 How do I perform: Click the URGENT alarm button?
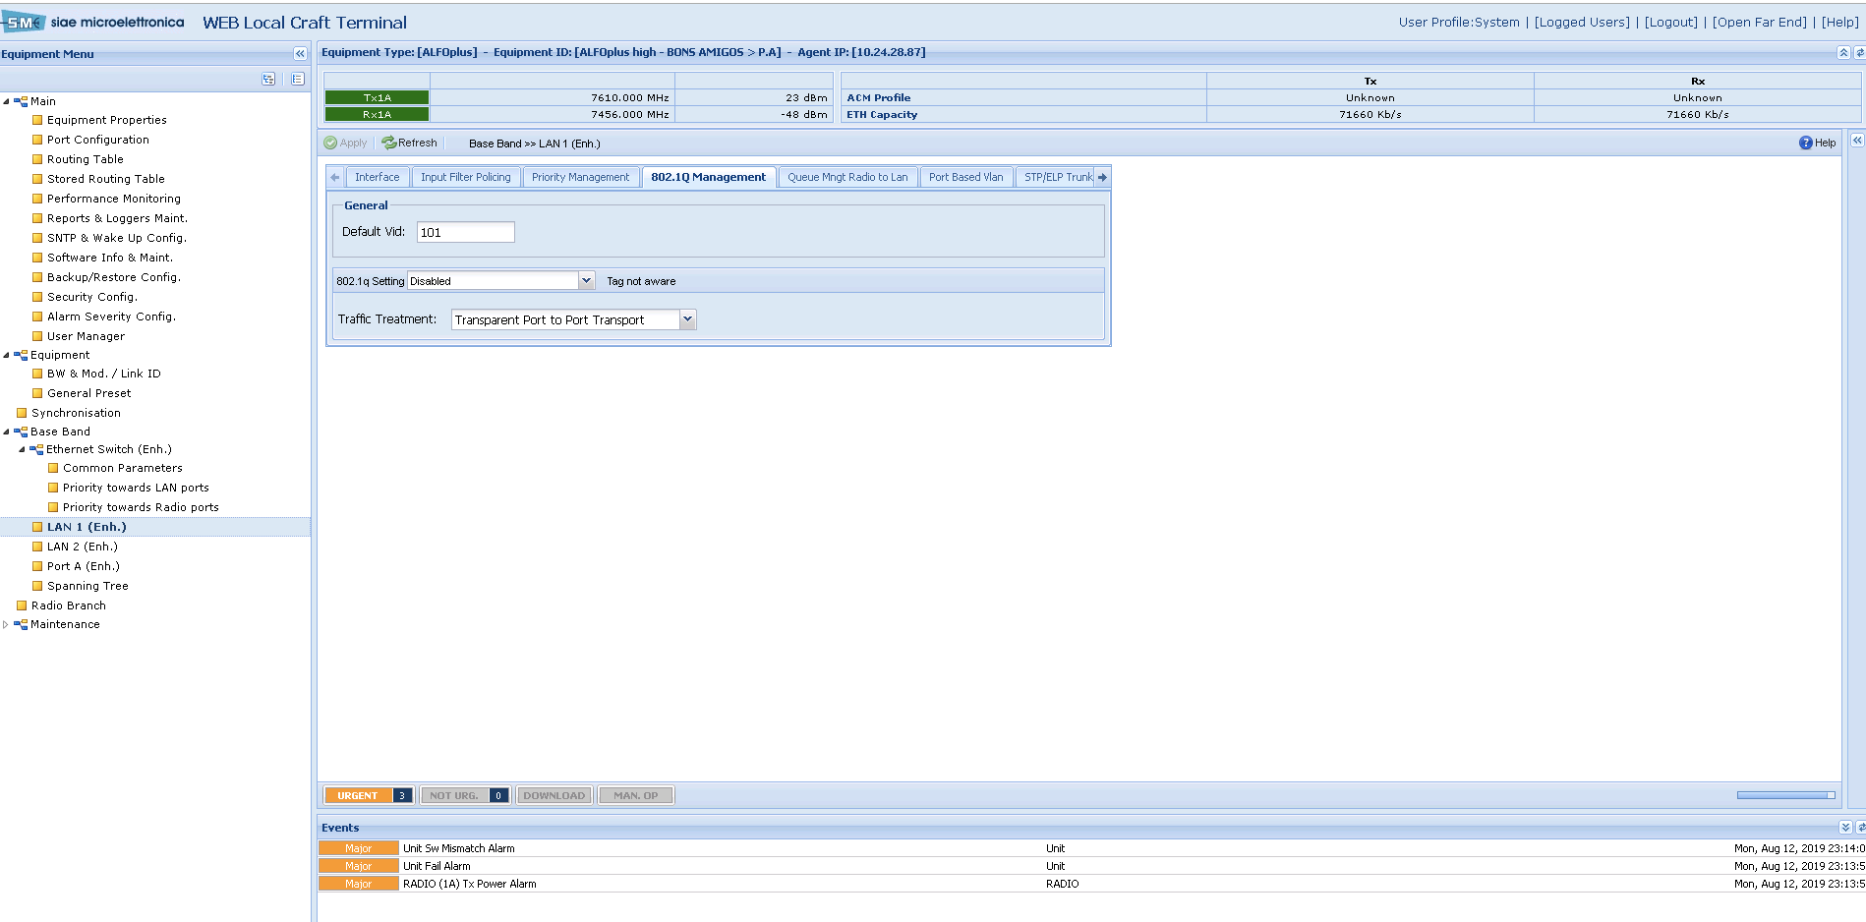(369, 795)
